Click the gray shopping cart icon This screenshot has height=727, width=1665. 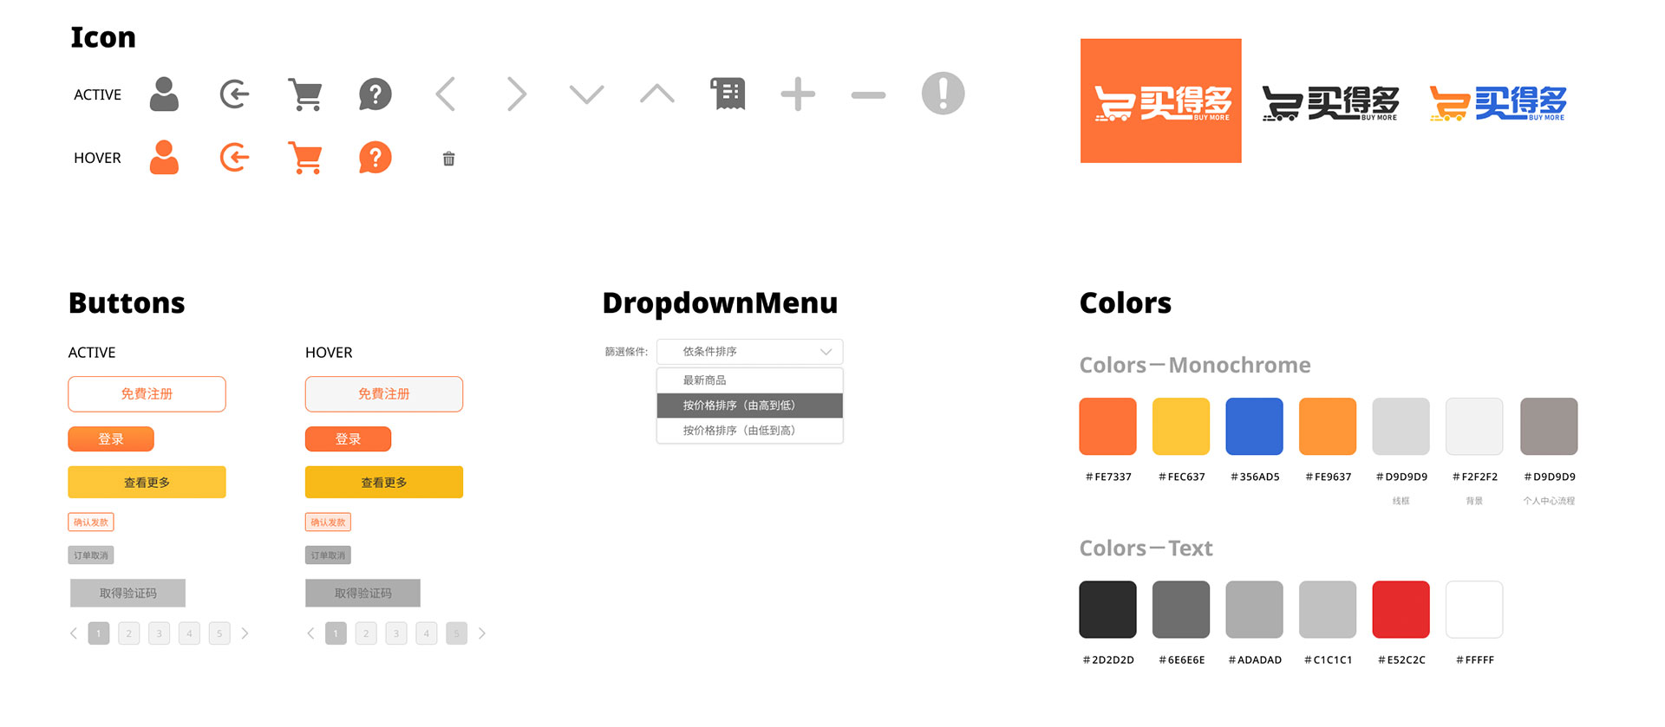pos(305,94)
